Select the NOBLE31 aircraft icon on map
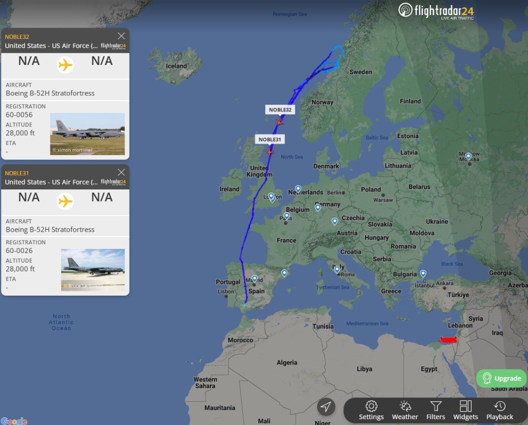The height and width of the screenshot is (425, 528). click(270, 152)
